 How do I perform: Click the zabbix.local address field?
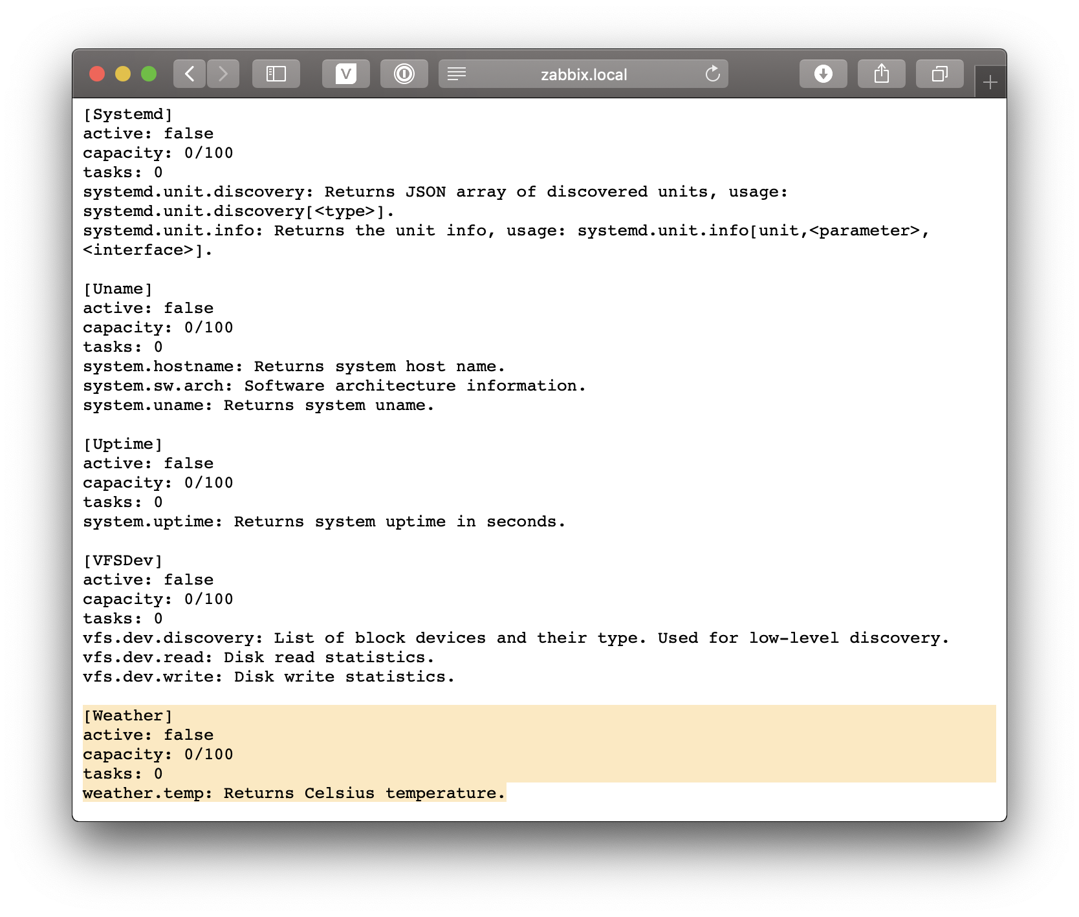coord(583,74)
